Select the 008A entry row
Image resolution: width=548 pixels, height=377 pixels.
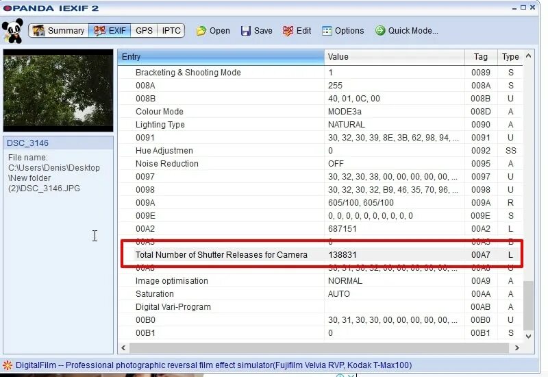320,86
